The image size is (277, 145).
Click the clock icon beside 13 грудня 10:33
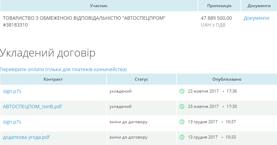click(x=182, y=137)
